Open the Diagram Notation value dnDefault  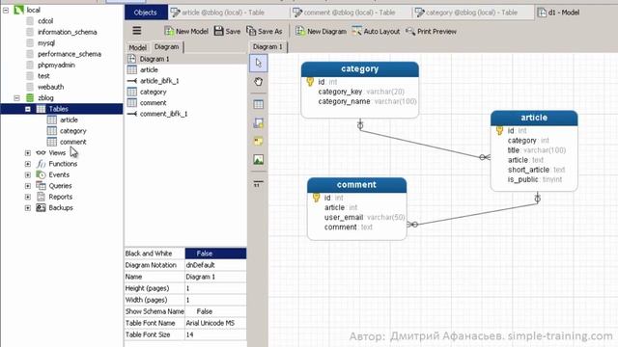pos(215,265)
